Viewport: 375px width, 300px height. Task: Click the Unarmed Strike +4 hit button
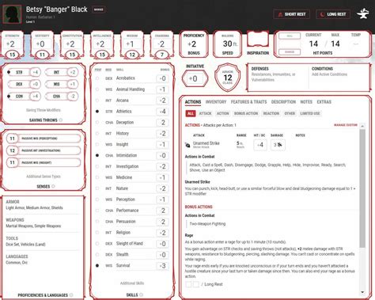click(260, 145)
